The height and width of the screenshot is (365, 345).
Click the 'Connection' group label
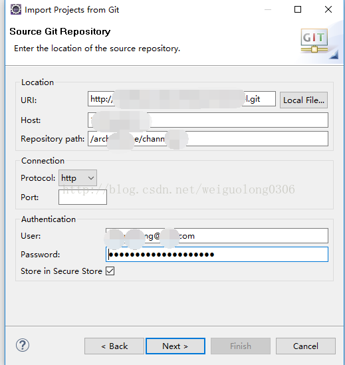pos(43,161)
